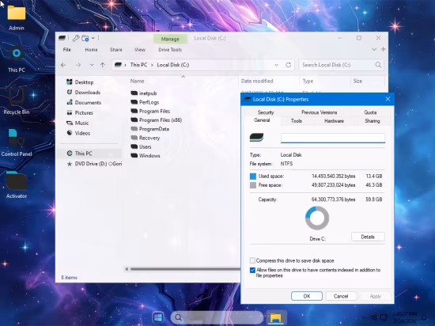Open the Home ribbon tab
This screenshot has width=435, height=326.
[91, 50]
